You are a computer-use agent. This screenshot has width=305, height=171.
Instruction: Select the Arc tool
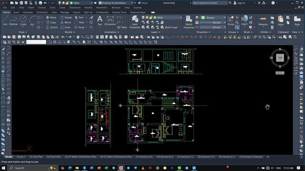(x=32, y=20)
